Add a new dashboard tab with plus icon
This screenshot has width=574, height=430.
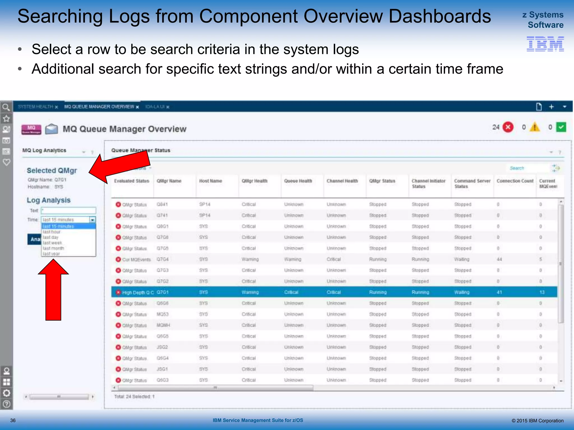(x=551, y=107)
